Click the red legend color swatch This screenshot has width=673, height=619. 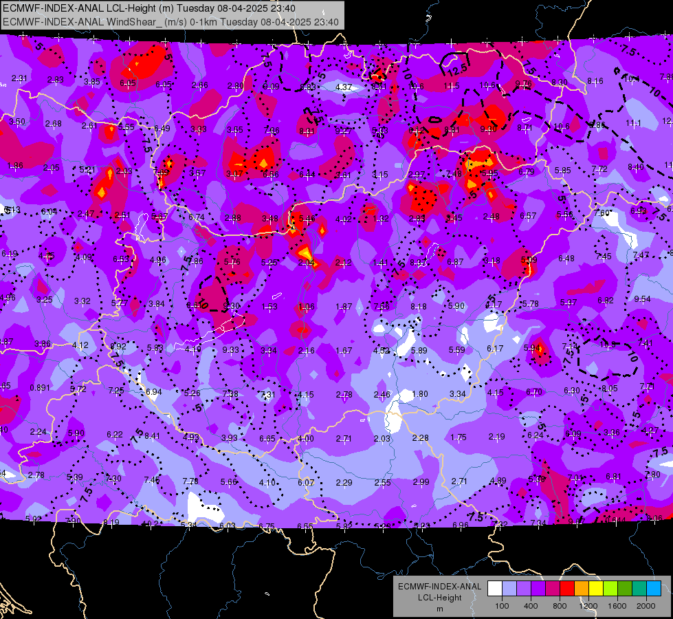tap(567, 589)
